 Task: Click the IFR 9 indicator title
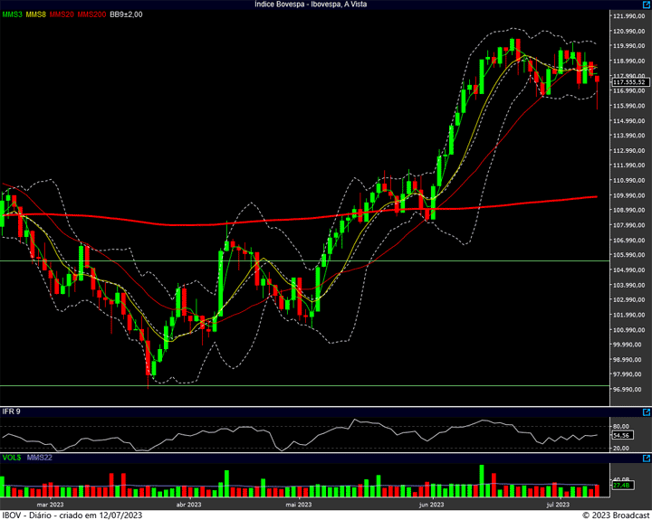[12, 411]
